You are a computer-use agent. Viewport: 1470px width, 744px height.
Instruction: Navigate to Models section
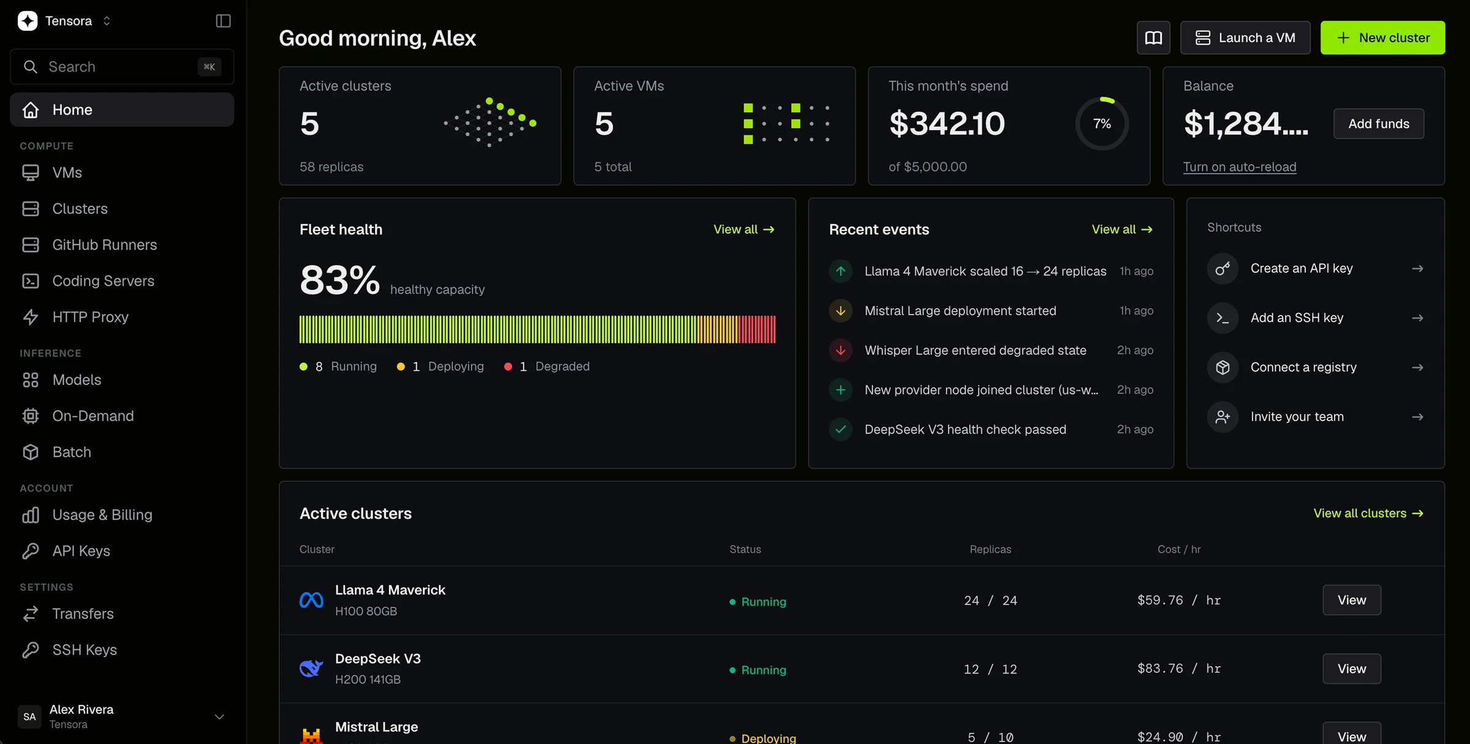(x=122, y=380)
